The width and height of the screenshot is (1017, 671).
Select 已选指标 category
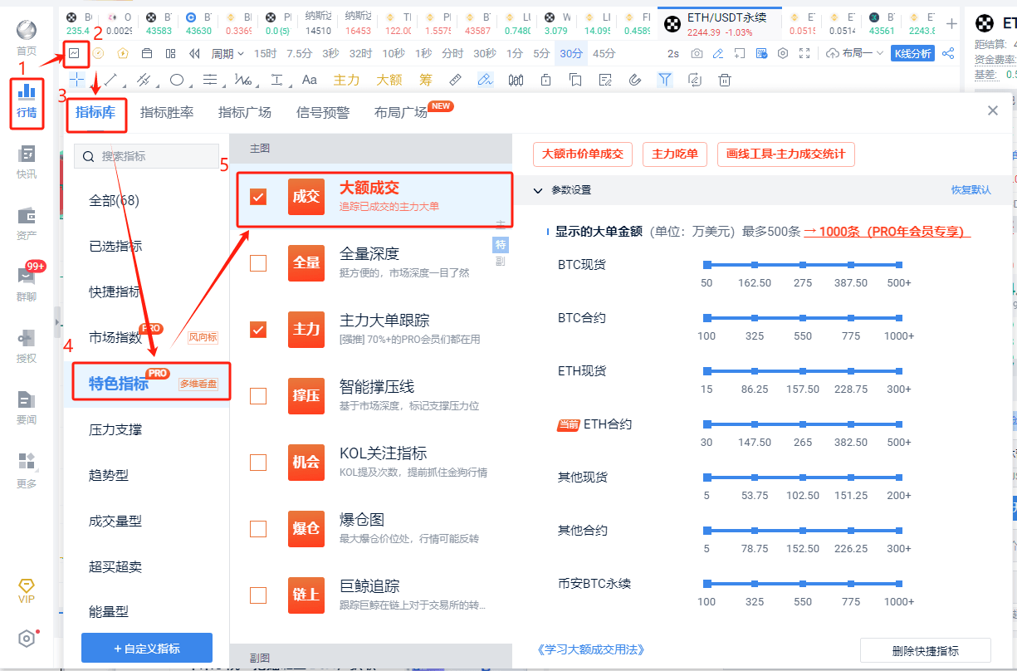[x=115, y=246]
